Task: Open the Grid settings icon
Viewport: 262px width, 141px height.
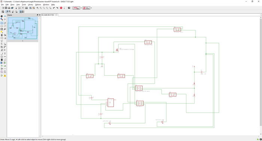Action: pyautogui.click(x=3, y=12)
